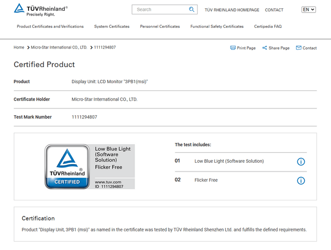Click the Share Page label
This screenshot has width=331, height=250.
pyautogui.click(x=279, y=48)
